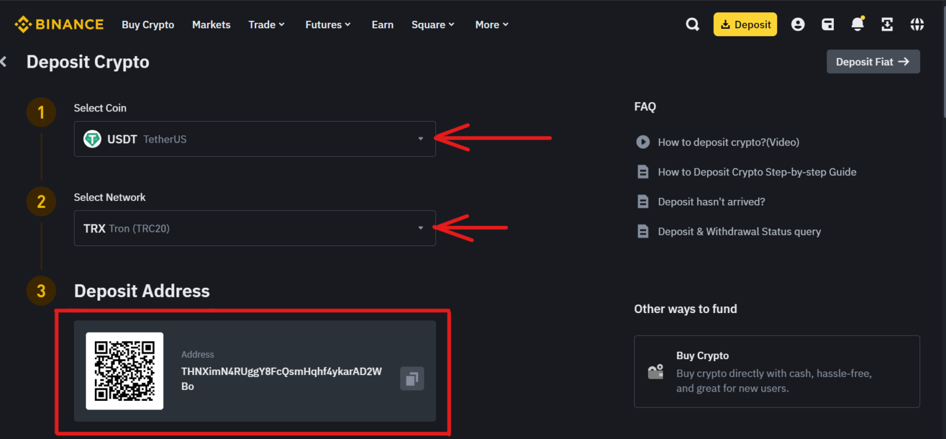This screenshot has width=946, height=439.
Task: Open 'Deposit hasn't arrived?' FAQ link
Action: click(x=711, y=201)
